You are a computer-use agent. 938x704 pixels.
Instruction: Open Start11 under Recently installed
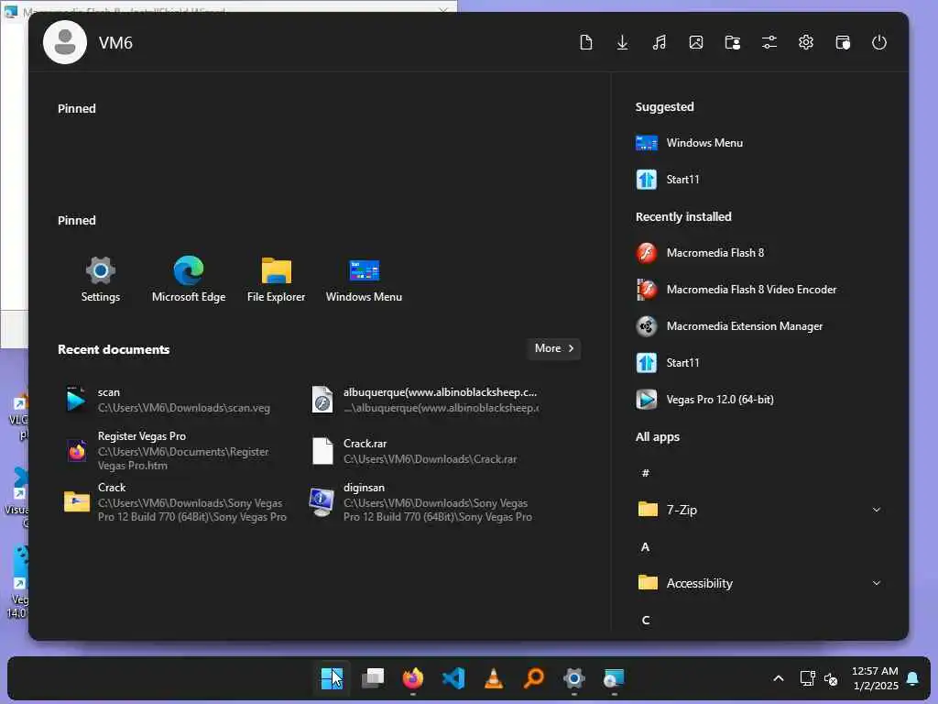[668, 363]
